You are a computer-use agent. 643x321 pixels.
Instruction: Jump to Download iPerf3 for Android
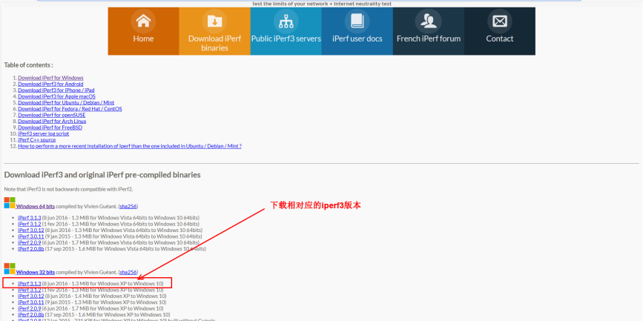[x=50, y=84]
